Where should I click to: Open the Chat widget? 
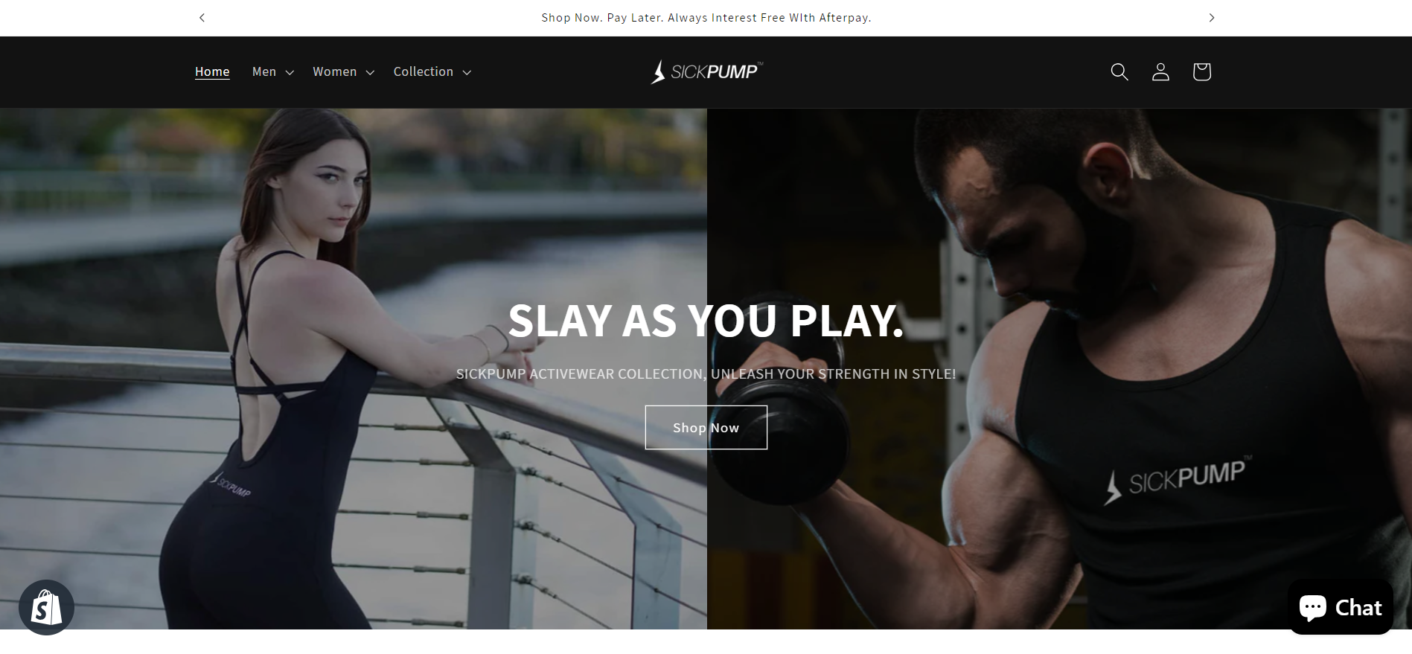1341,607
